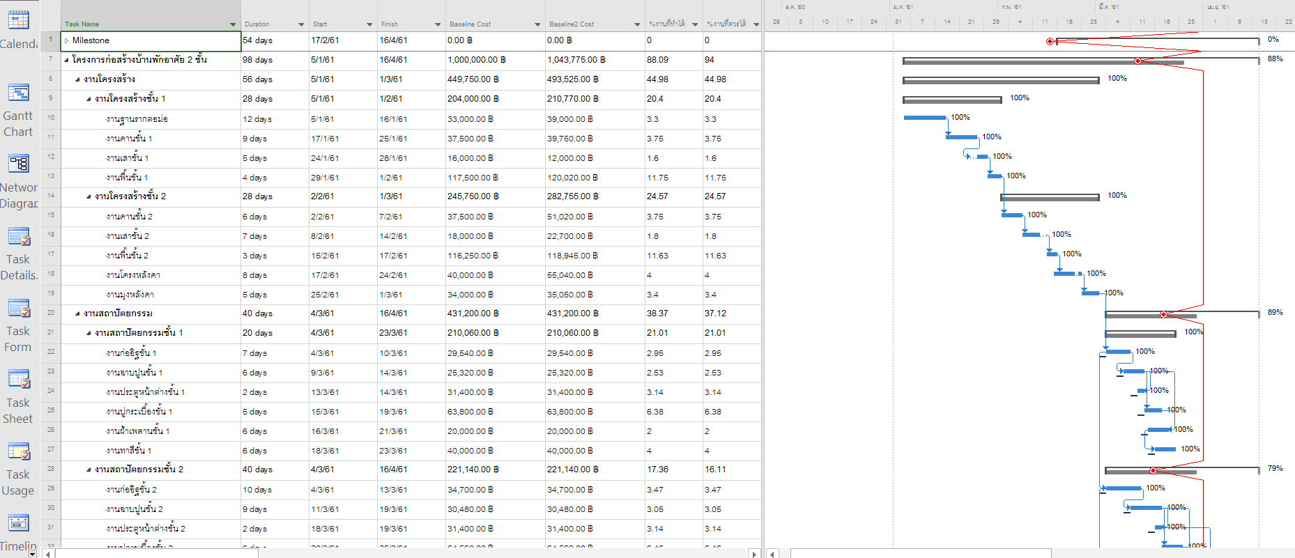This screenshot has width=1295, height=558.
Task: Open the Task Form view icon
Action: point(18,308)
